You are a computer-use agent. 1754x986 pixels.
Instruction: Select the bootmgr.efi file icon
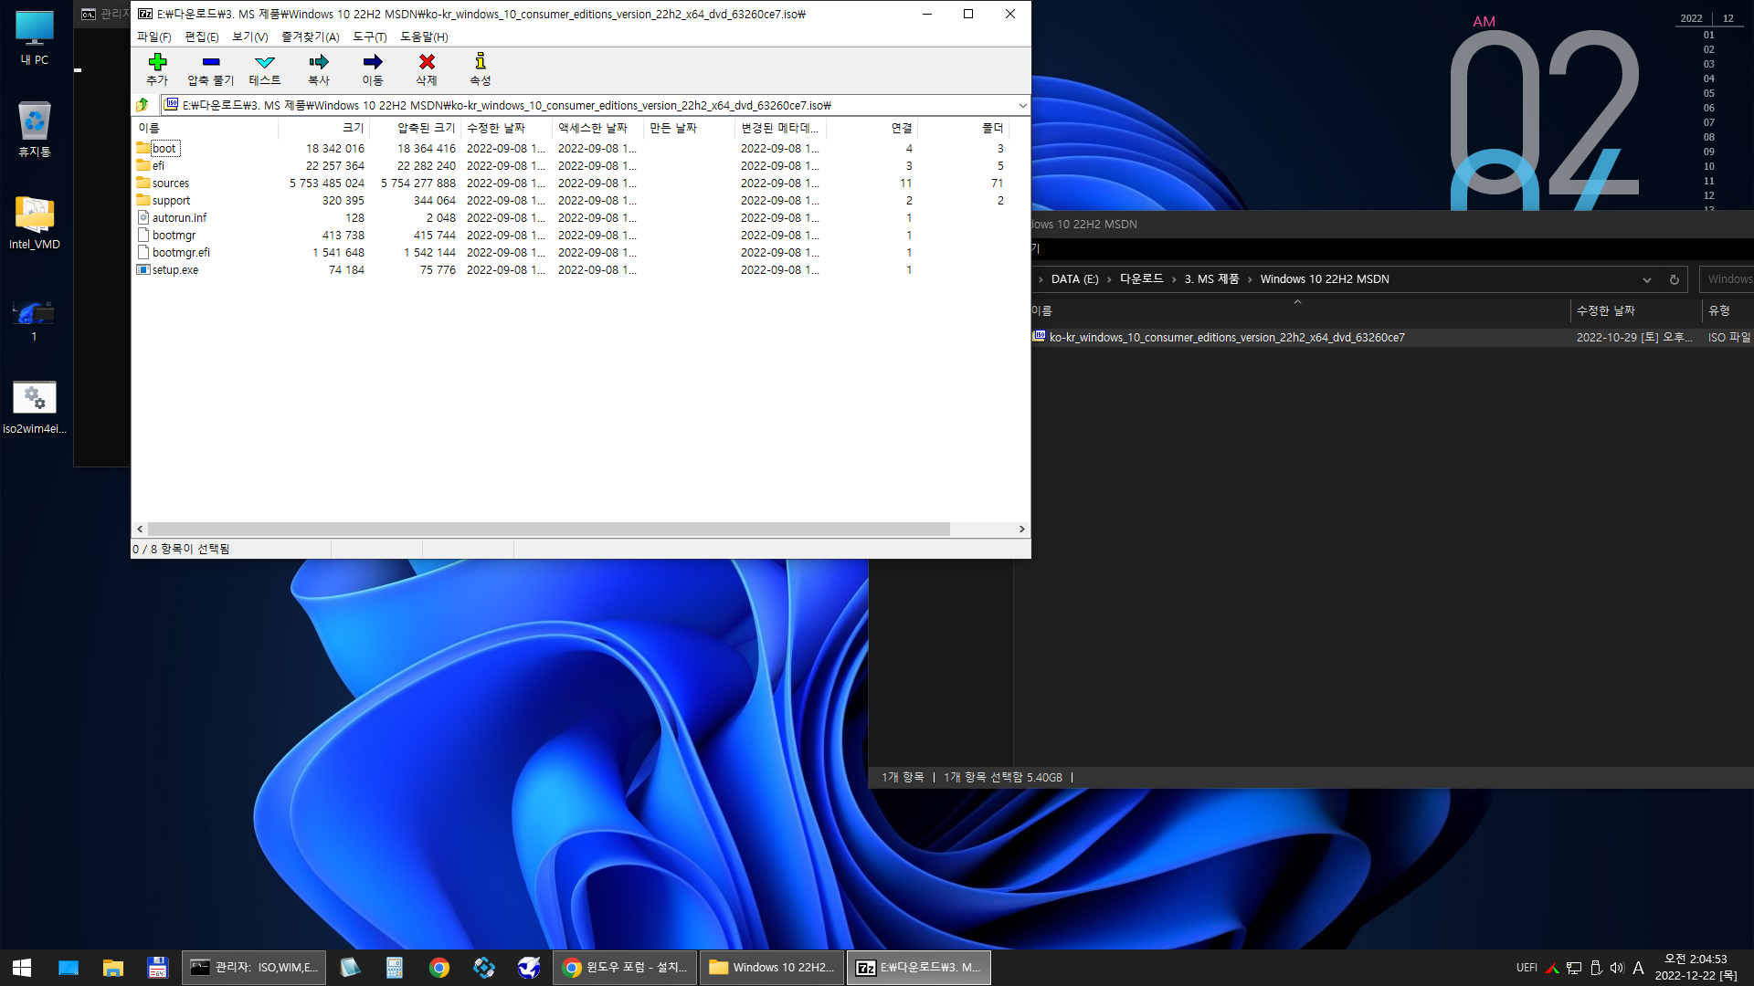coord(143,252)
